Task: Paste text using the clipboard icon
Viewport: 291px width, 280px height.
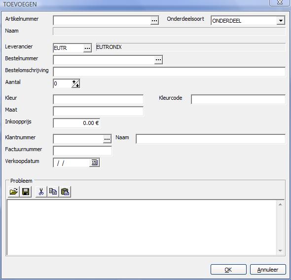Action: pyautogui.click(x=65, y=192)
